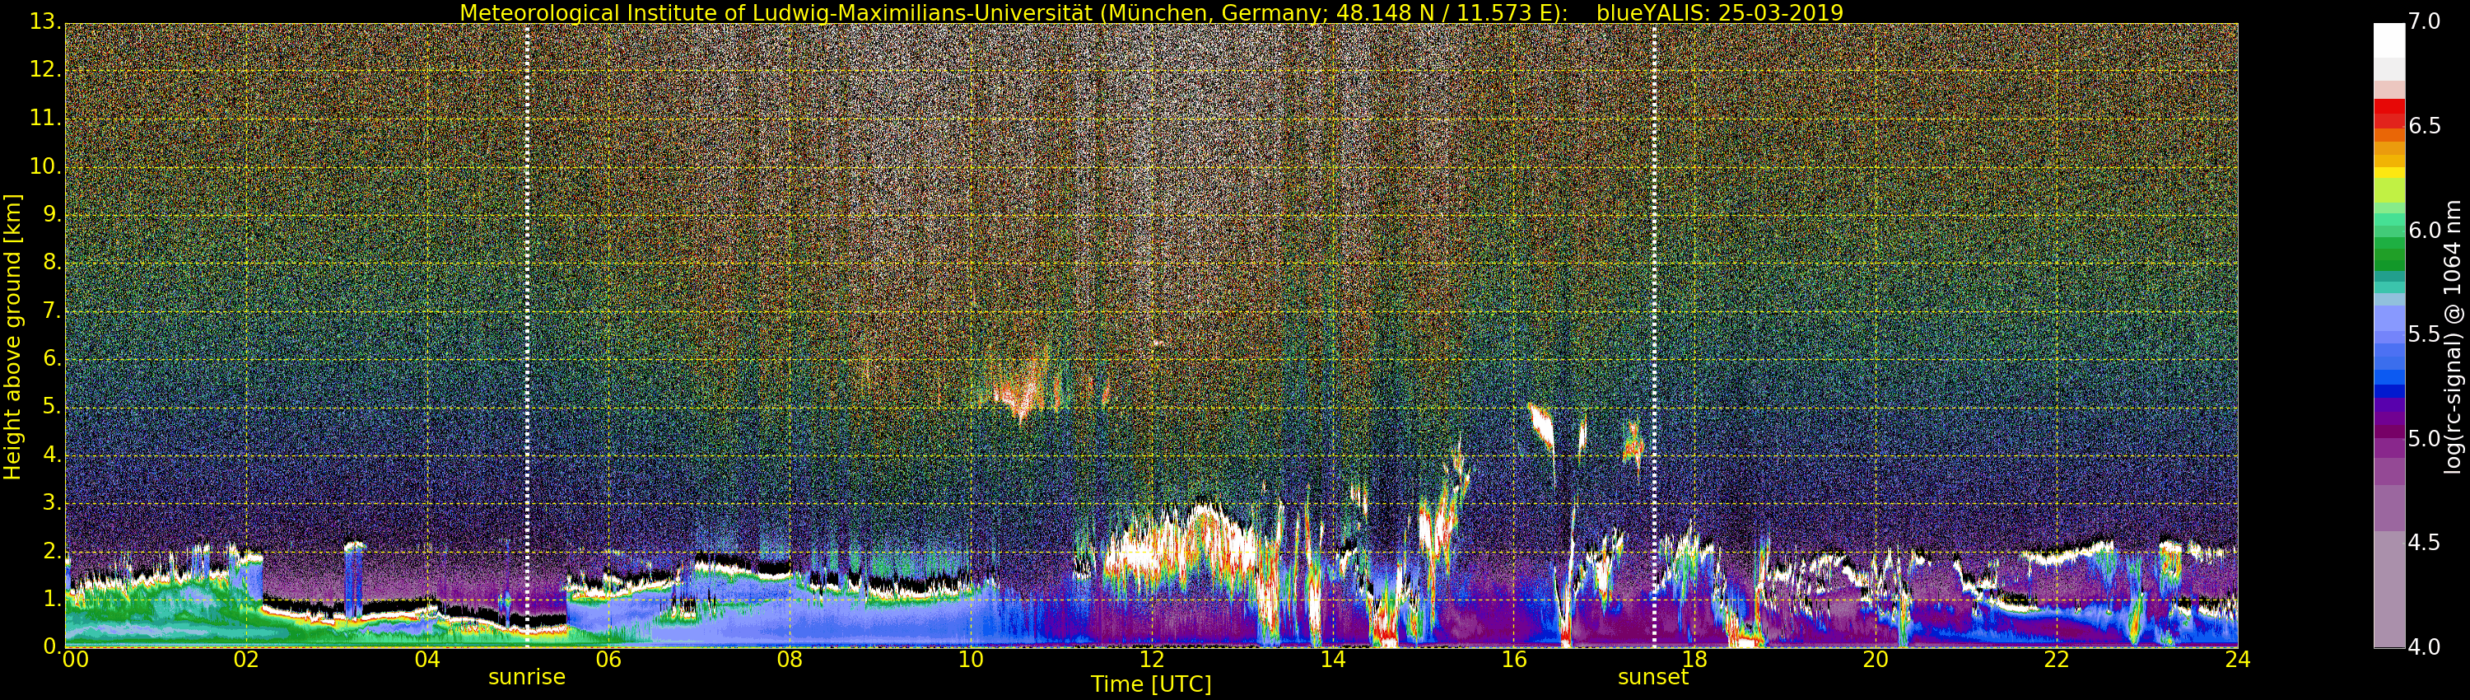Screen dimensions: 2470x700
Task: Click the x-axis tick label '24'
Action: [2238, 660]
